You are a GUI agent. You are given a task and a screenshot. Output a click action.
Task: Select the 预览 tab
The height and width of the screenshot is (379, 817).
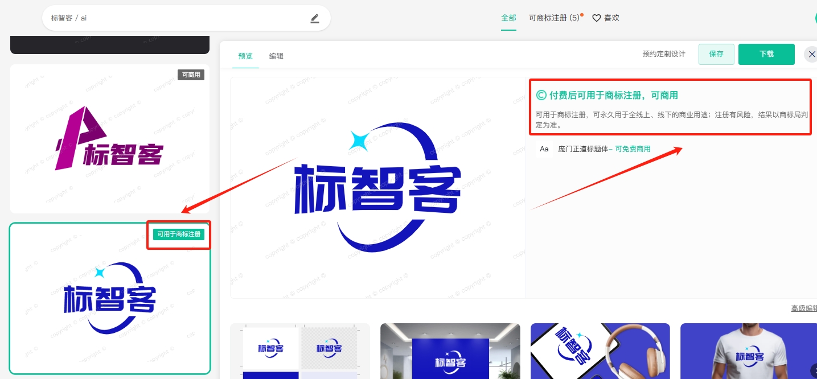pyautogui.click(x=245, y=56)
